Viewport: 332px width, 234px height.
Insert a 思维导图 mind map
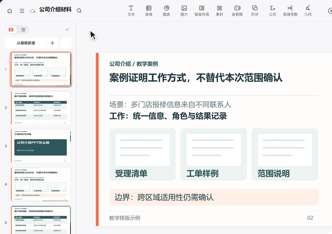pyautogui.click(x=290, y=11)
